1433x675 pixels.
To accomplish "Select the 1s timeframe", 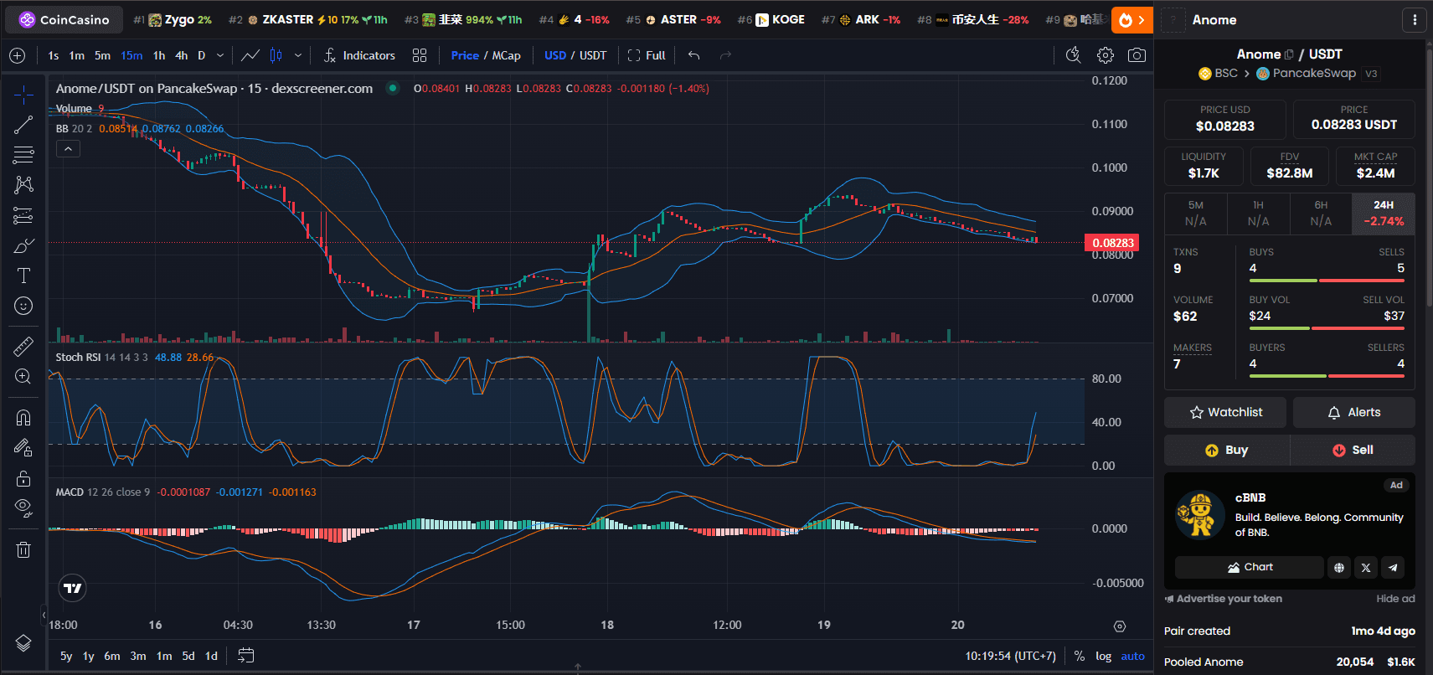I will click(x=54, y=55).
